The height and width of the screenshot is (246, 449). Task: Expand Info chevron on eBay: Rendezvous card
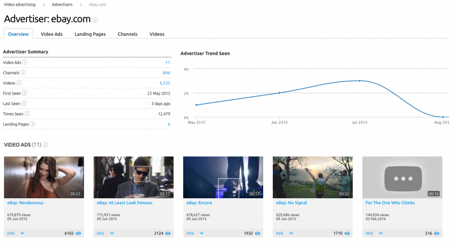pyautogui.click(x=22, y=233)
